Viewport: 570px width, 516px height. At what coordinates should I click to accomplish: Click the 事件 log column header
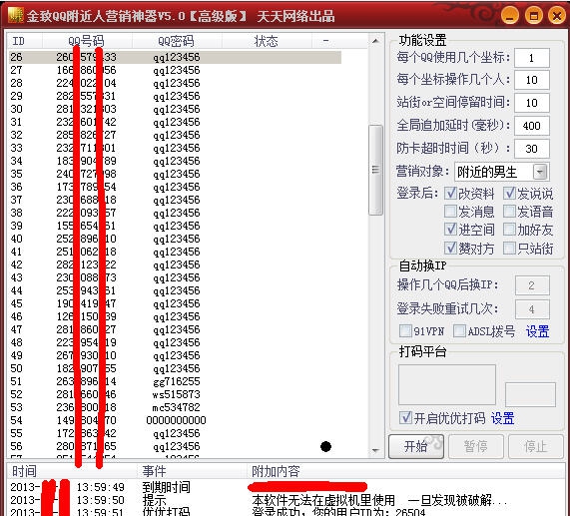(x=193, y=471)
